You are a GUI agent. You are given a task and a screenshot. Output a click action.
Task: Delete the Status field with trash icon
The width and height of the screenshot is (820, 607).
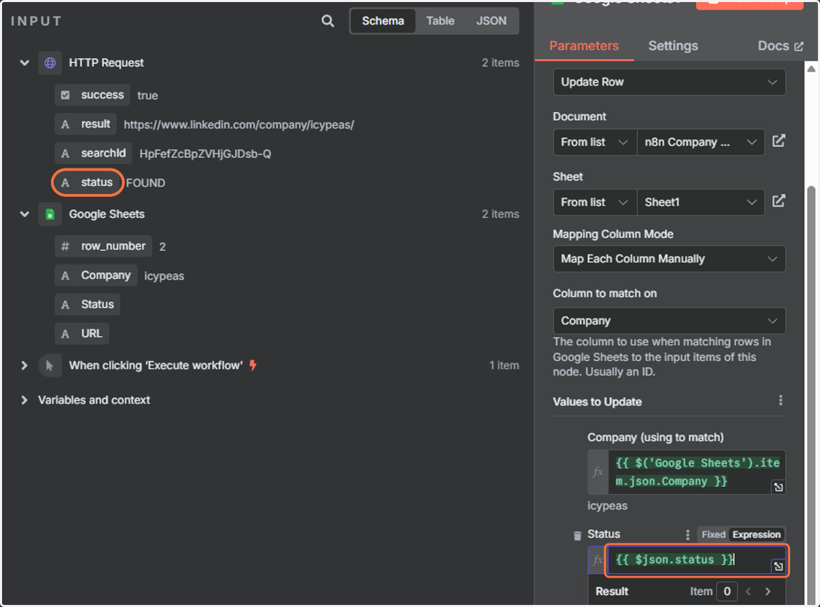coord(577,535)
